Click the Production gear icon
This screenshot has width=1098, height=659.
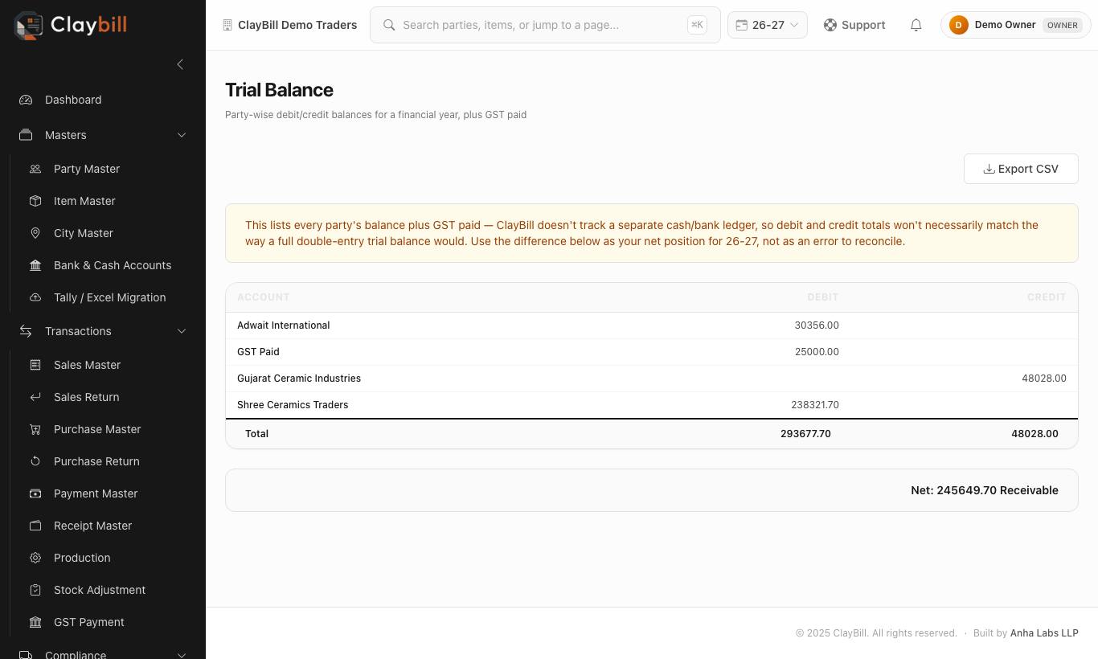pyautogui.click(x=35, y=558)
